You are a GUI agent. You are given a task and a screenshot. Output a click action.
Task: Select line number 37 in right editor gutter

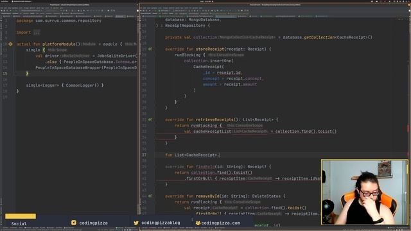pos(144,155)
